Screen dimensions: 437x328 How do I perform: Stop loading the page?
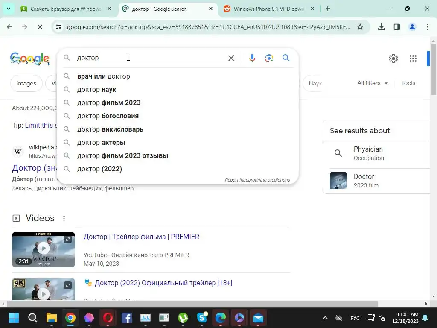coord(40,27)
